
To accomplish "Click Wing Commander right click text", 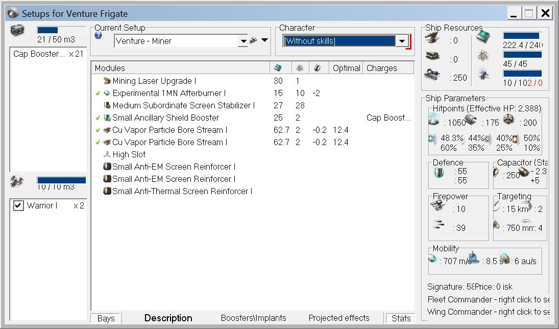I will [489, 312].
